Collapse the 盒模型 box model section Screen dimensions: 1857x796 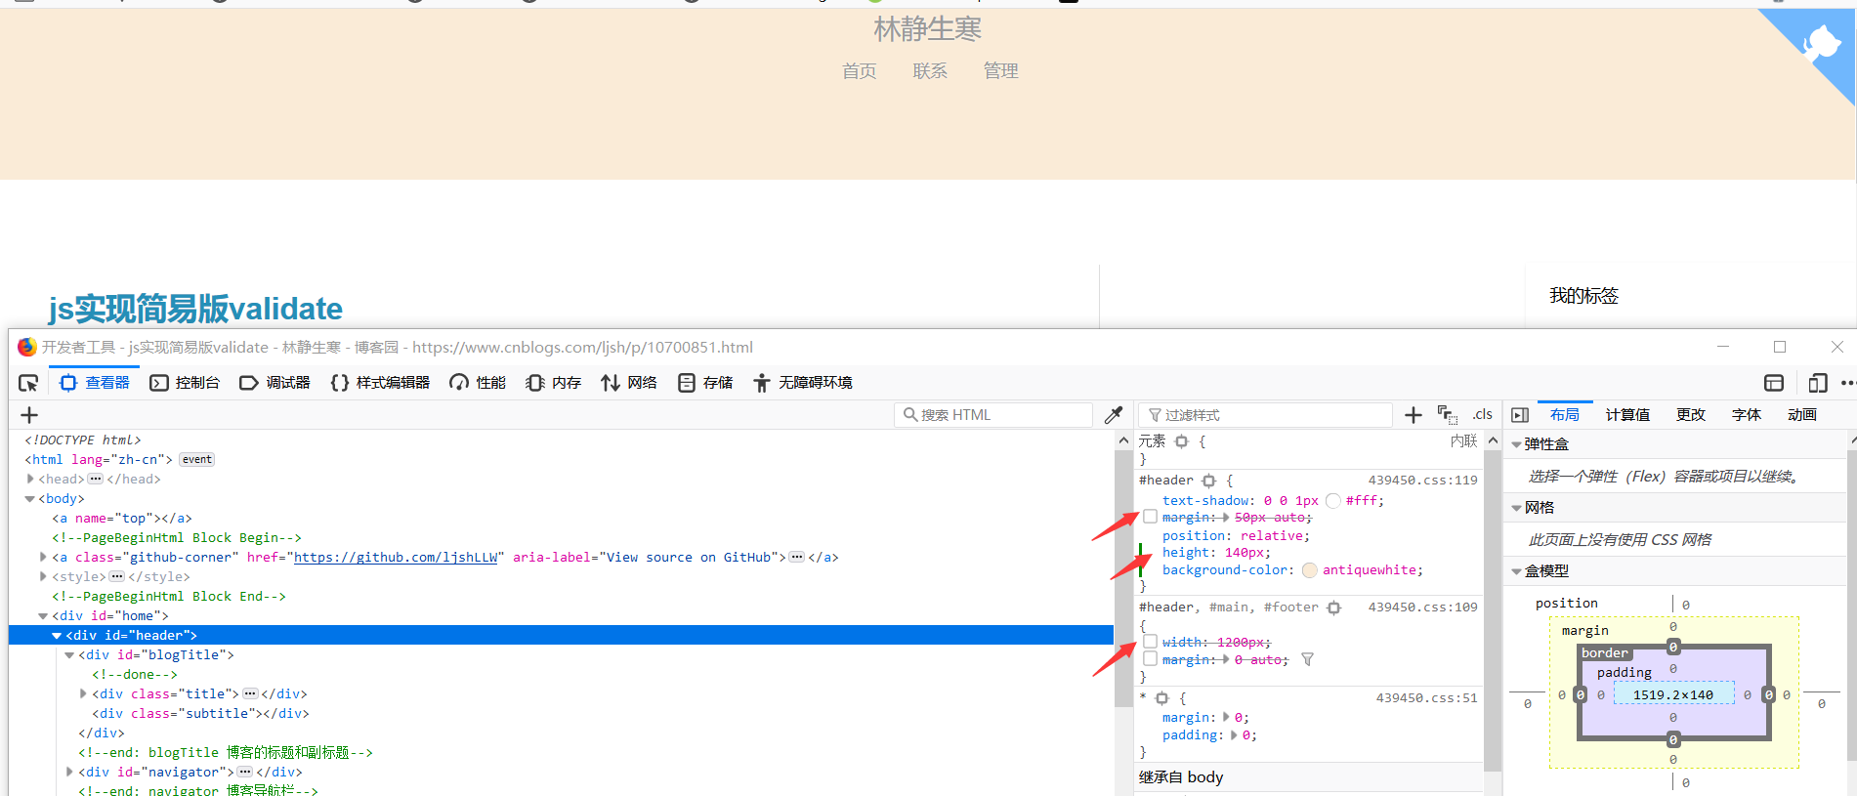[x=1516, y=571]
